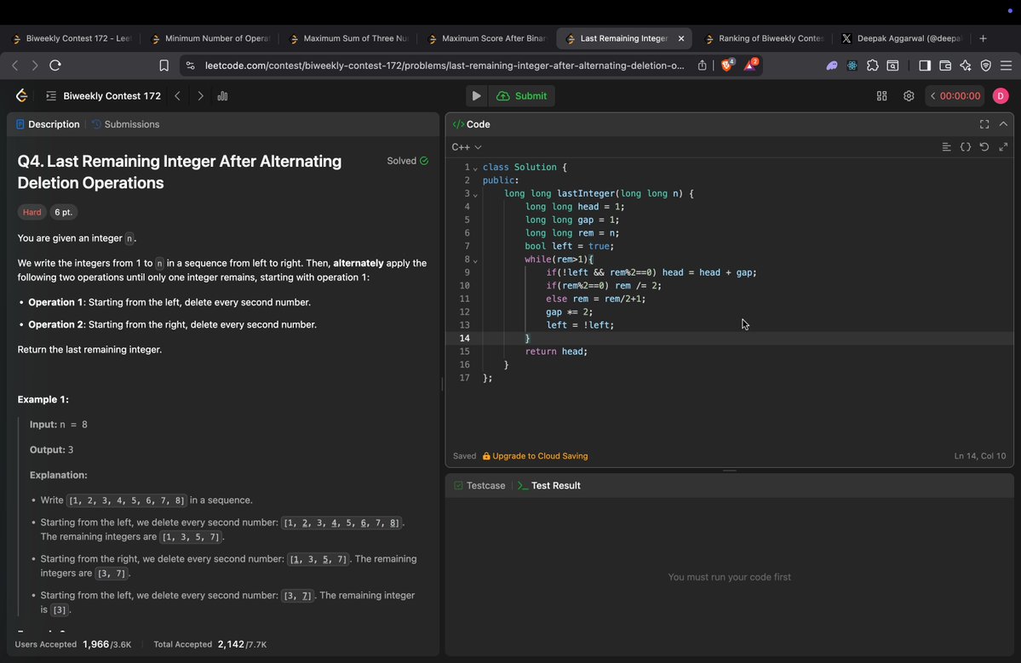
Task: Open the C++ language dropdown
Action: [x=467, y=147]
